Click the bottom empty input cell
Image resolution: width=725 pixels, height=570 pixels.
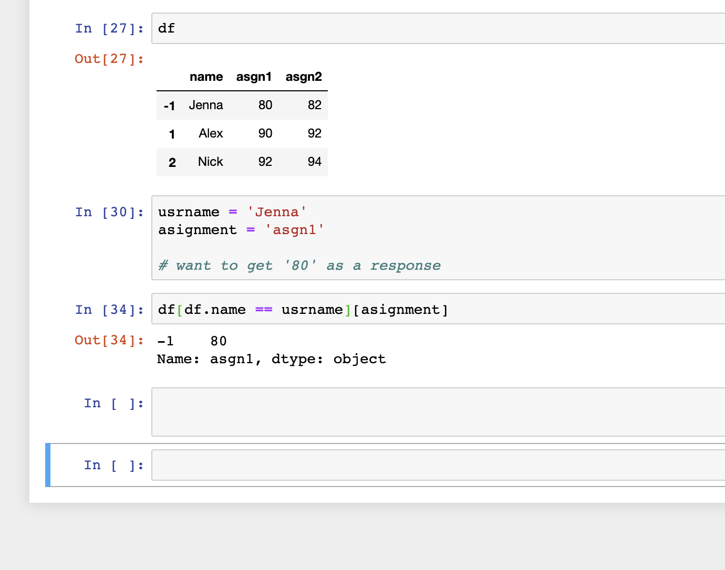pos(368,465)
